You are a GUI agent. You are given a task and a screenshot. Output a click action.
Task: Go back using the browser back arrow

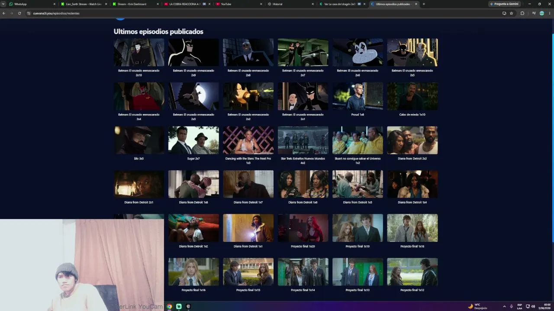tap(4, 13)
